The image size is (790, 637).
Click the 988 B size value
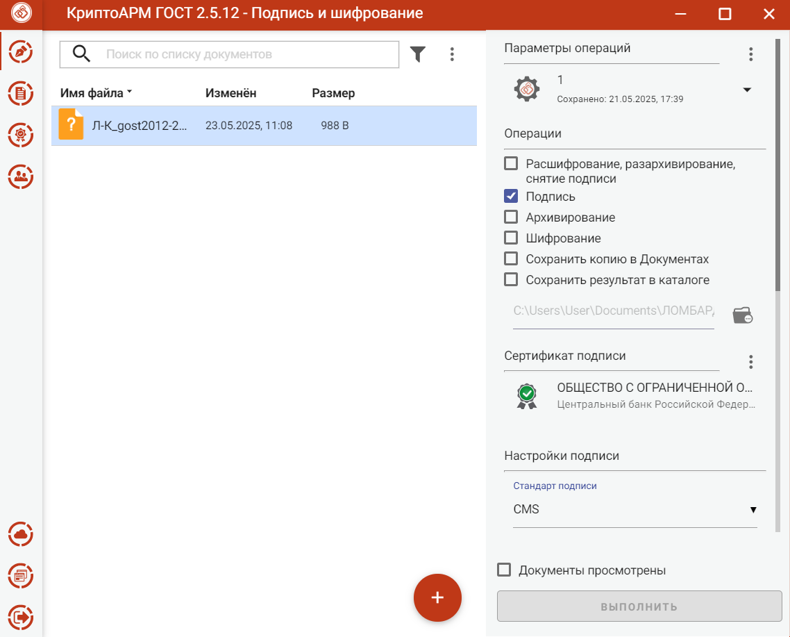pos(335,126)
